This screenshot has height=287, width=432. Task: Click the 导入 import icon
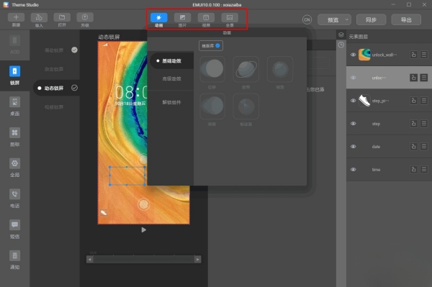(x=39, y=17)
